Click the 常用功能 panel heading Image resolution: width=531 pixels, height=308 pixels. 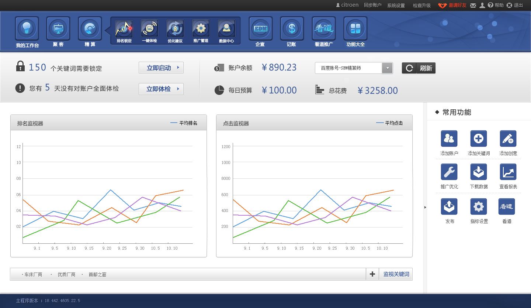coord(457,112)
